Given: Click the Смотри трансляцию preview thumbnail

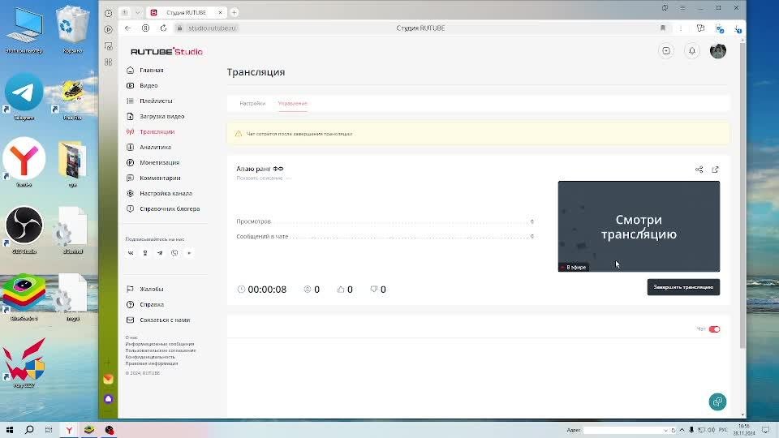Looking at the screenshot, I should 639,226.
